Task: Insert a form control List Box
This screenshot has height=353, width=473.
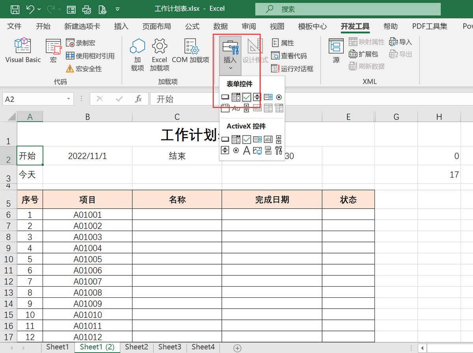Action: point(268,97)
